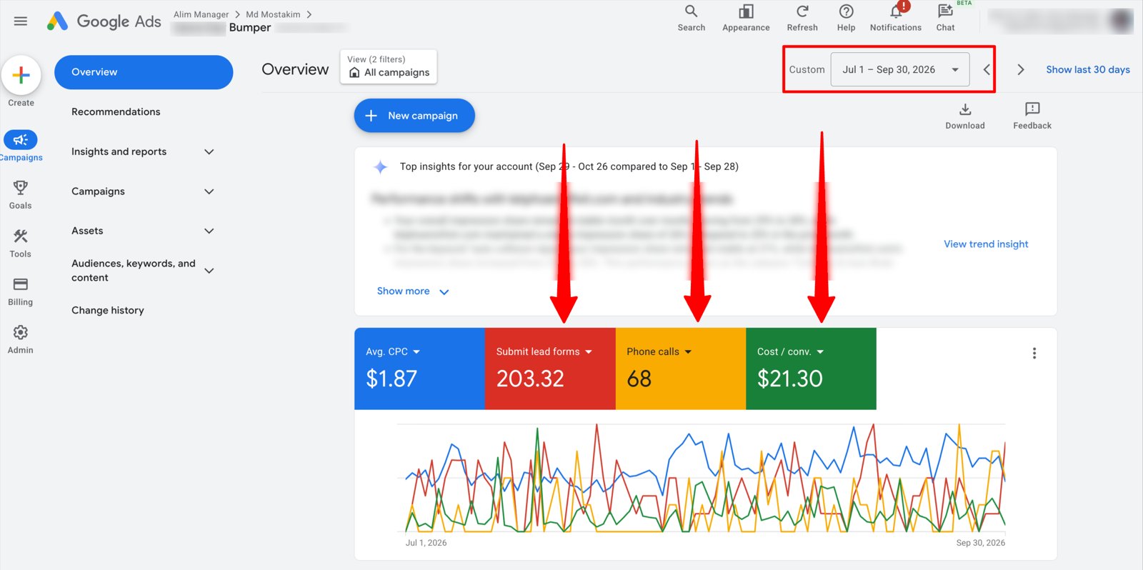The width and height of the screenshot is (1143, 570).
Task: Select the Overview nav item
Action: click(x=144, y=72)
